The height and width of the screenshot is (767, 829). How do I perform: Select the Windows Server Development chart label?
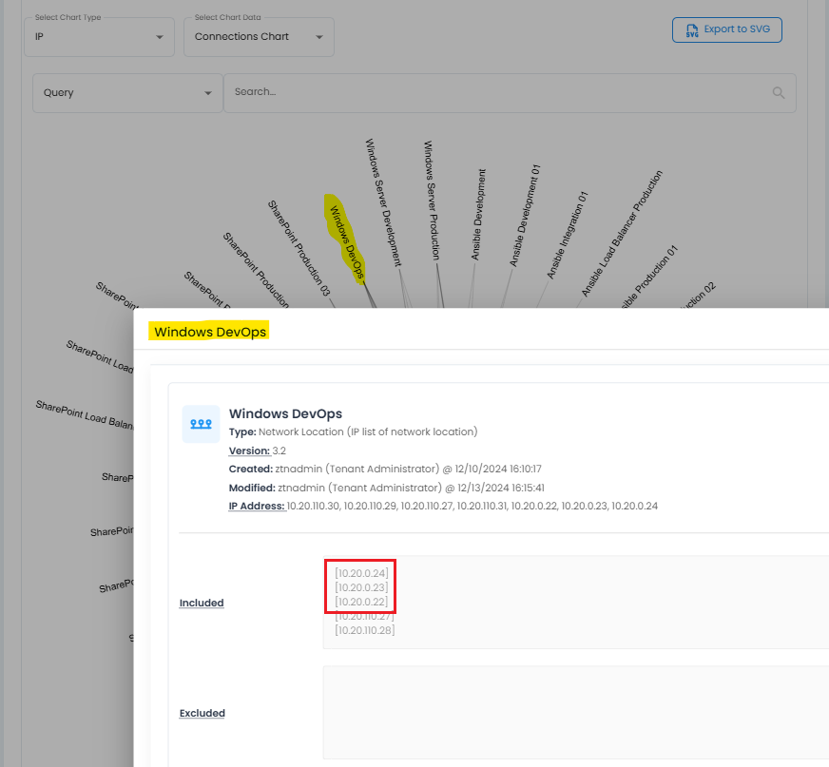coord(383,202)
